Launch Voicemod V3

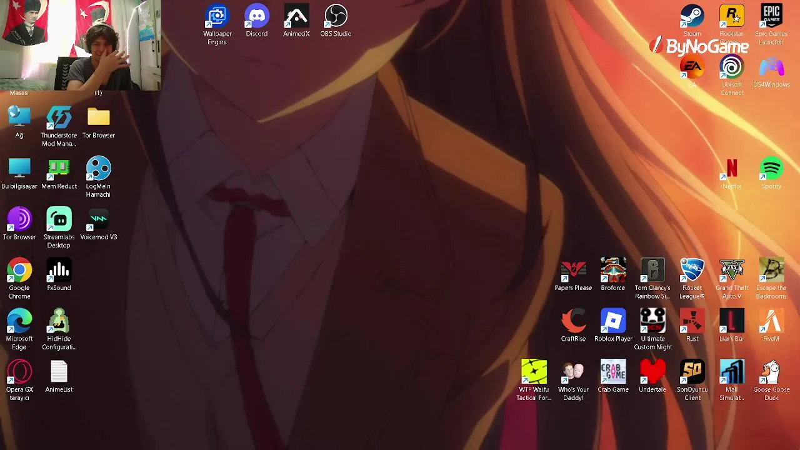[x=98, y=219]
